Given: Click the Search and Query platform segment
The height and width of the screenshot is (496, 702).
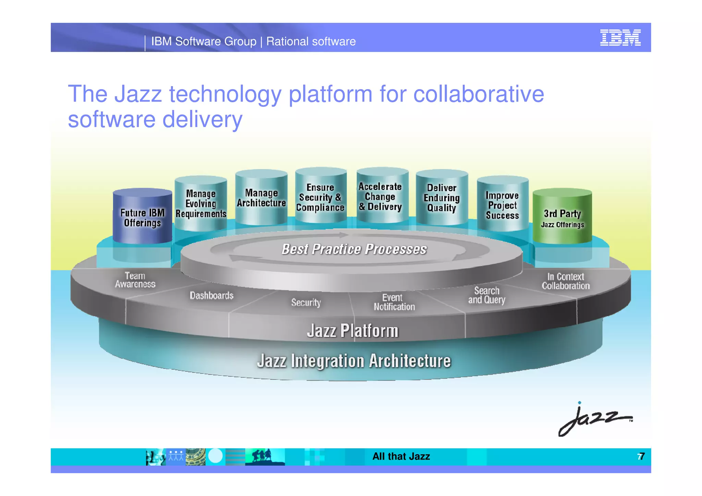Looking at the screenshot, I should 487,295.
